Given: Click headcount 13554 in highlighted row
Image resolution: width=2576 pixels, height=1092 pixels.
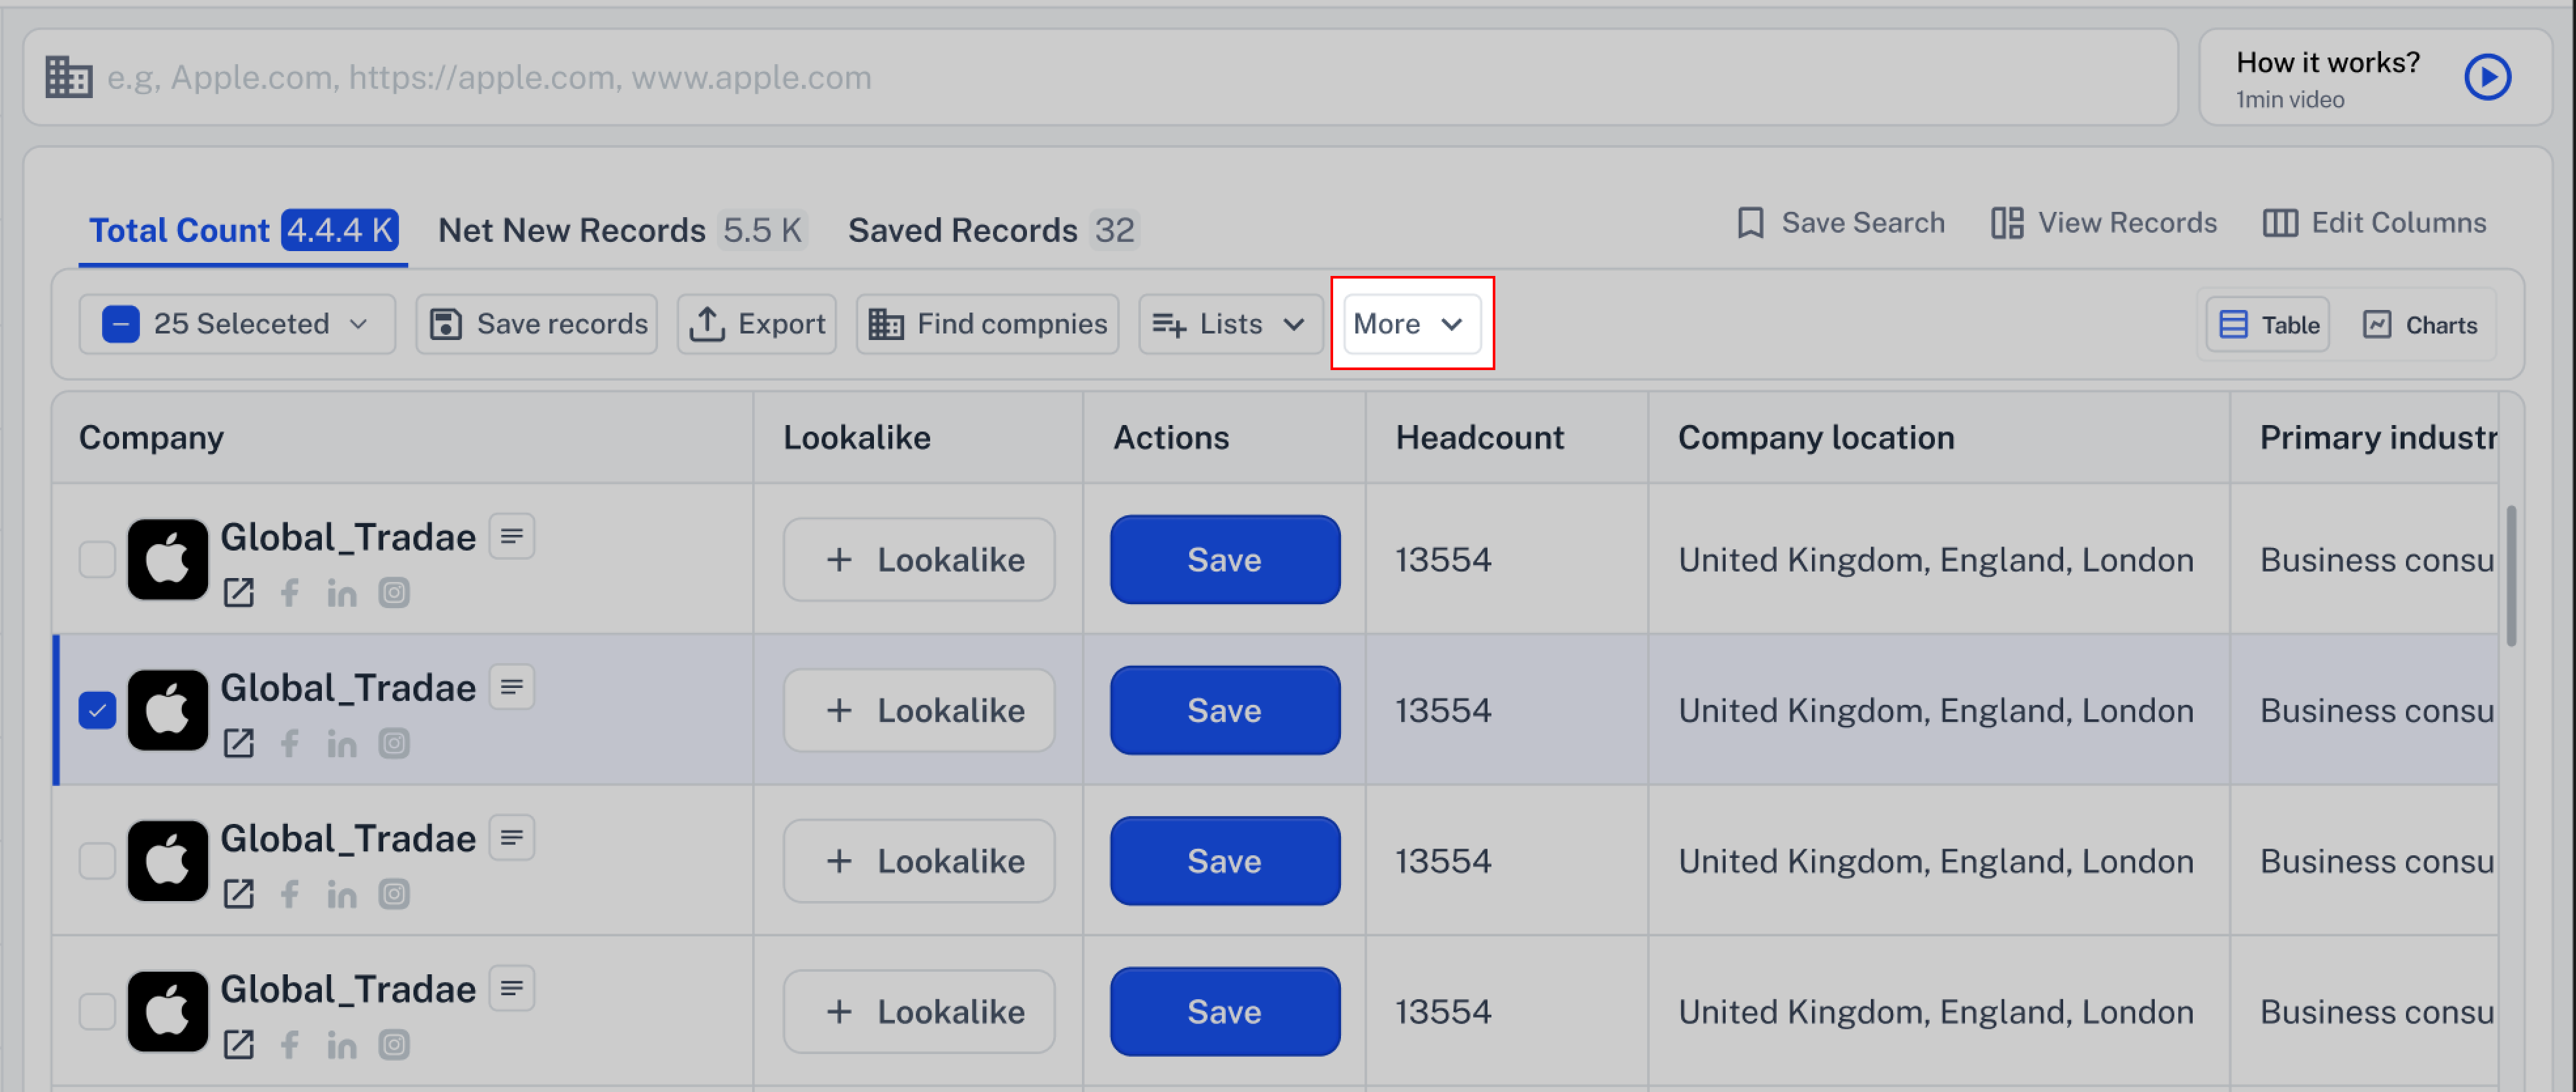Looking at the screenshot, I should click(x=1443, y=710).
